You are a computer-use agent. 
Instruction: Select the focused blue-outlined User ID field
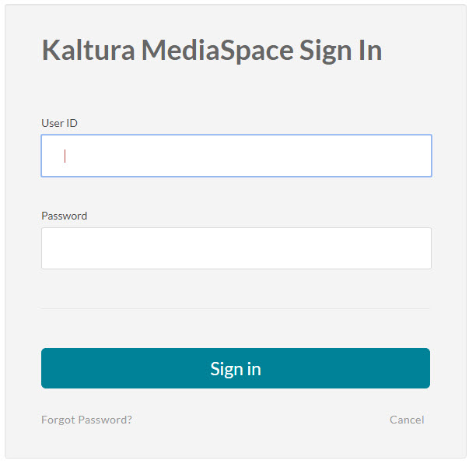point(236,156)
